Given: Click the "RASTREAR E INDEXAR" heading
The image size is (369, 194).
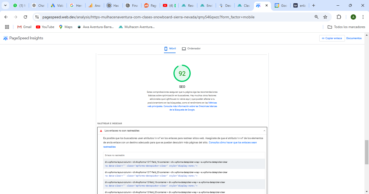Looking at the screenshot, I should click(110, 124).
